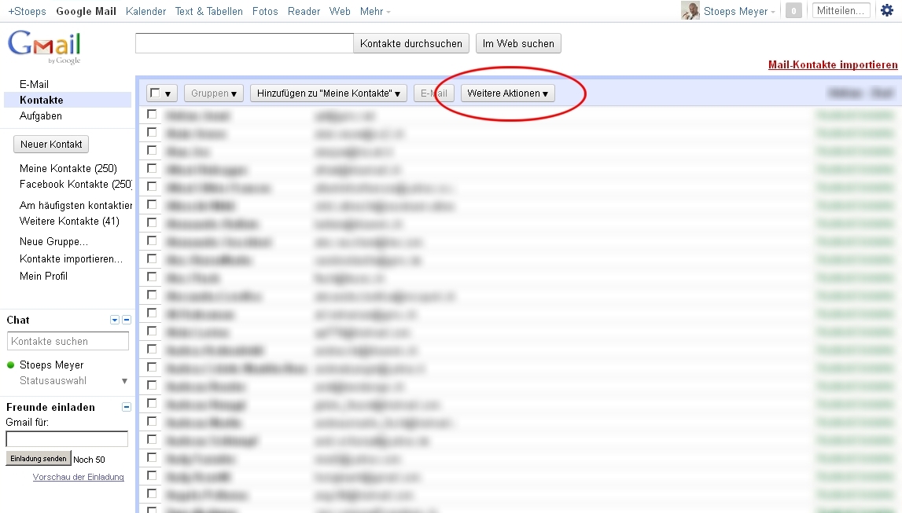Expand the Weitere Aktionen dropdown
This screenshot has width=902, height=513.
[507, 93]
